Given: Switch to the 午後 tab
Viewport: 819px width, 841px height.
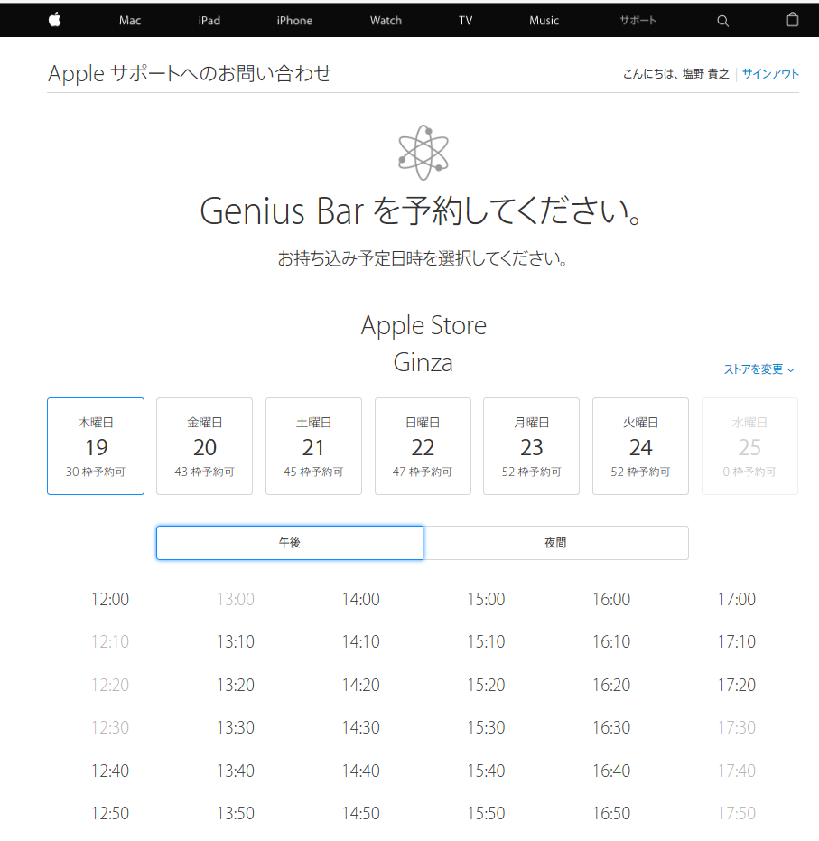Looking at the screenshot, I should [290, 543].
